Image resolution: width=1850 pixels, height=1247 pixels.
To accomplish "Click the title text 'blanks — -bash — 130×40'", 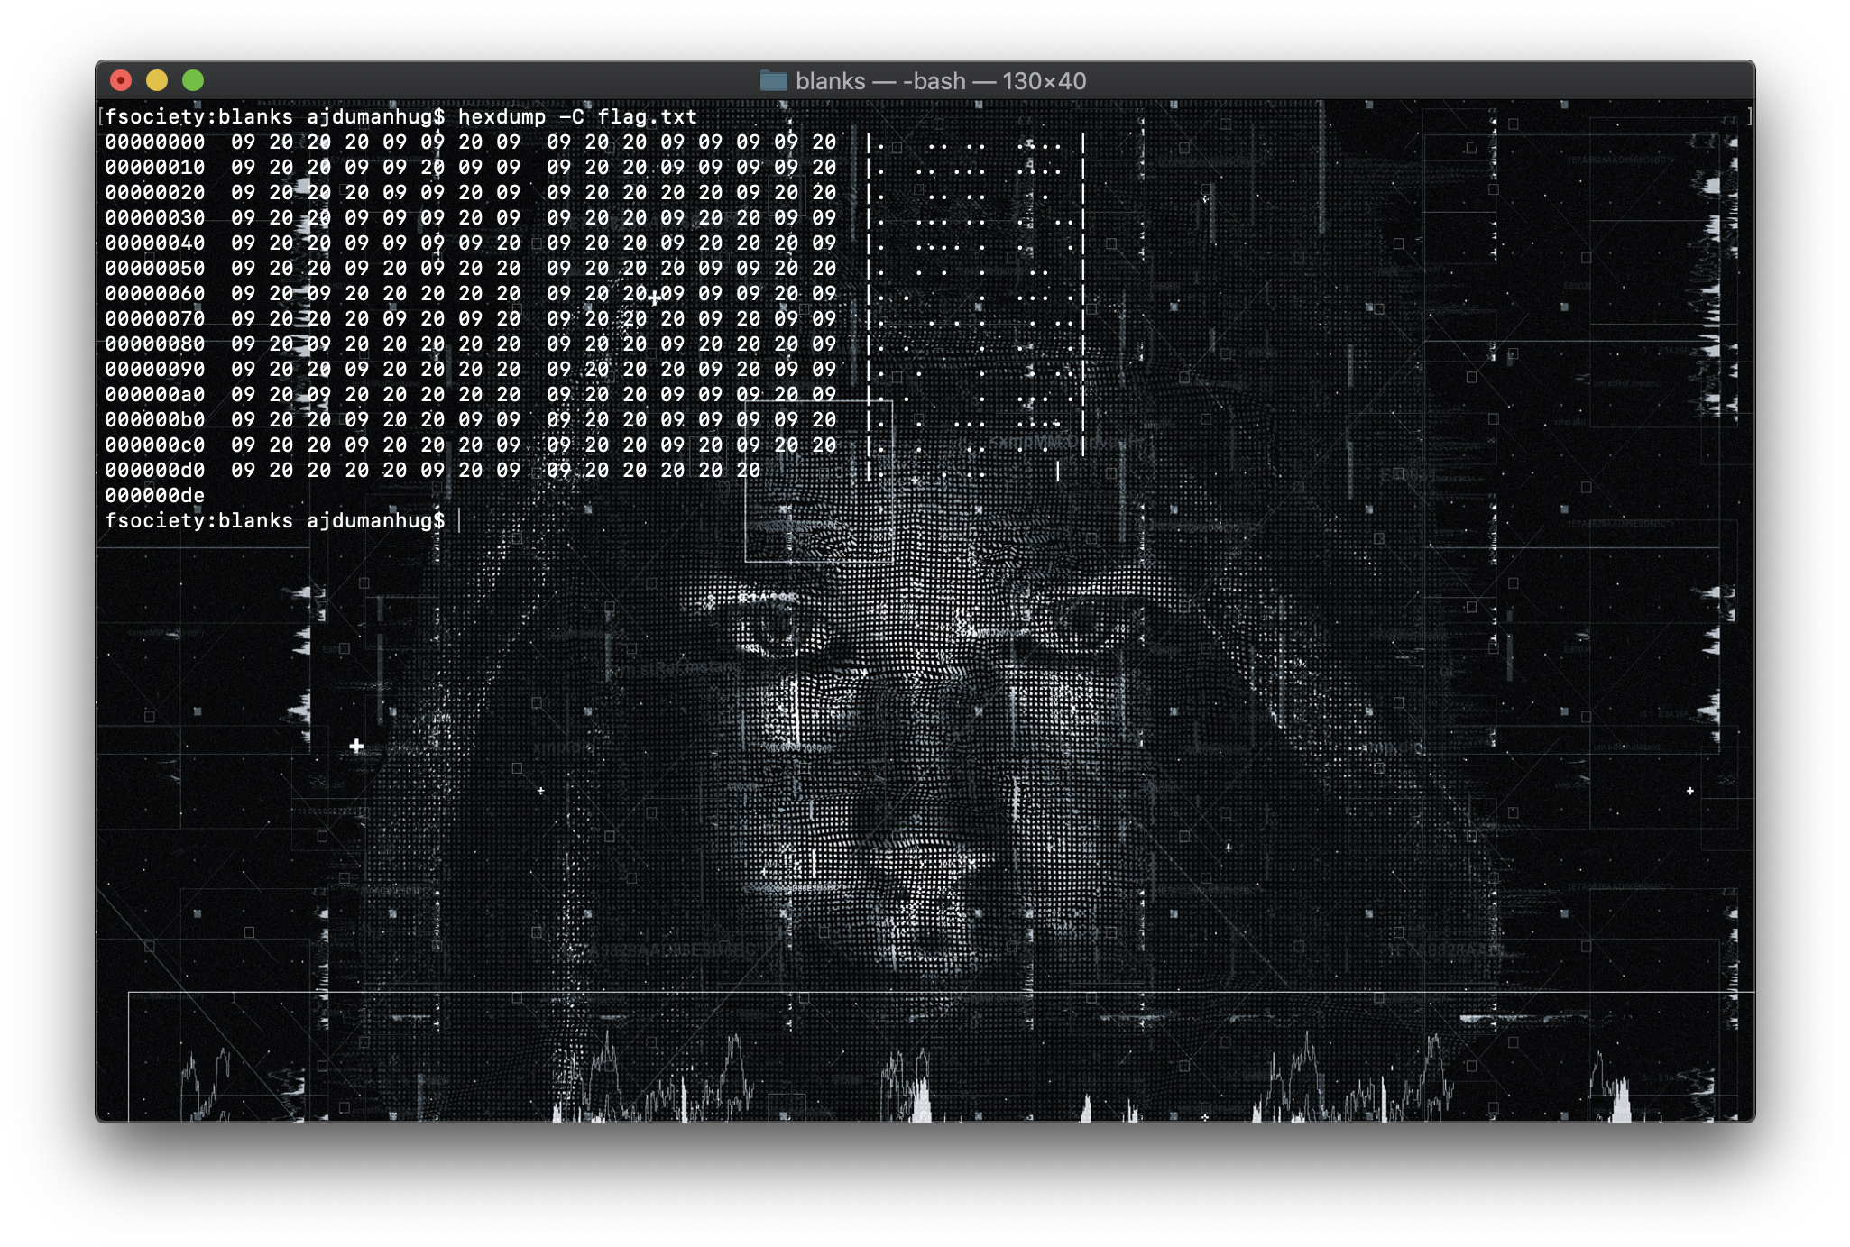I will (x=941, y=81).
